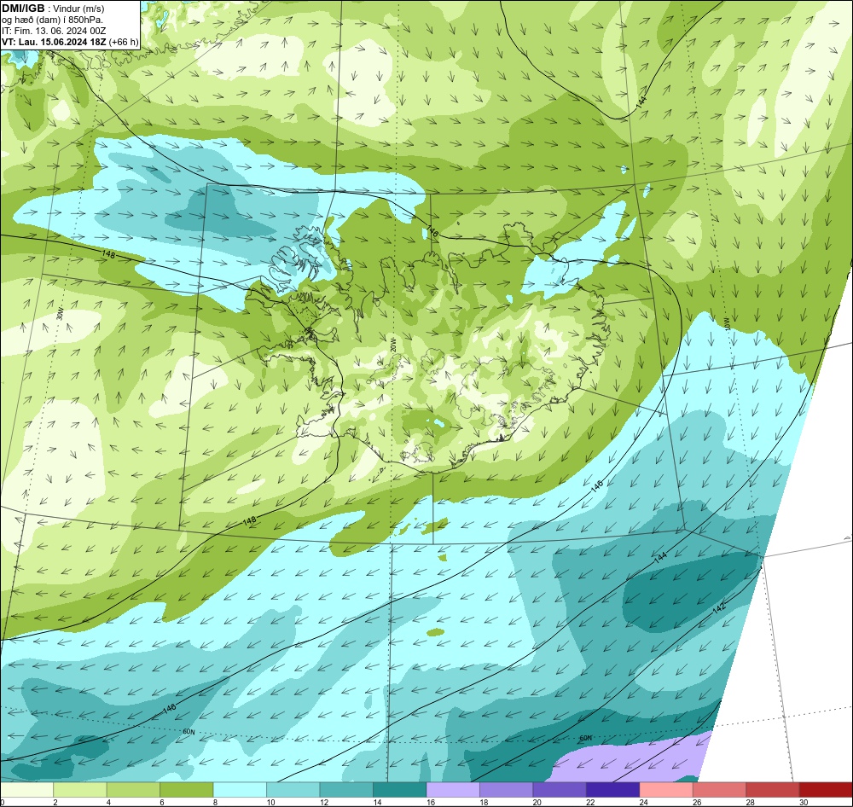Viewport: 853px width, 807px height.
Task: Pick the medium green 4–6 m/s legend swatch
Action: (x=133, y=790)
